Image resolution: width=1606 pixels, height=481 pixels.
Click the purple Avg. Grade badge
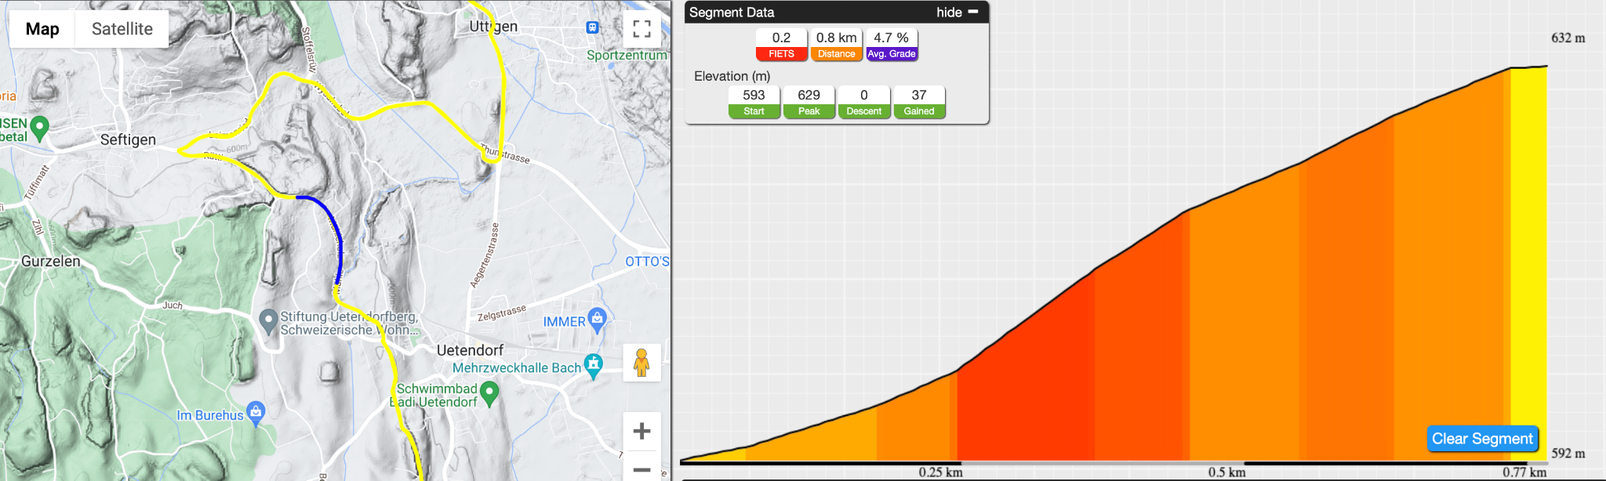892,54
